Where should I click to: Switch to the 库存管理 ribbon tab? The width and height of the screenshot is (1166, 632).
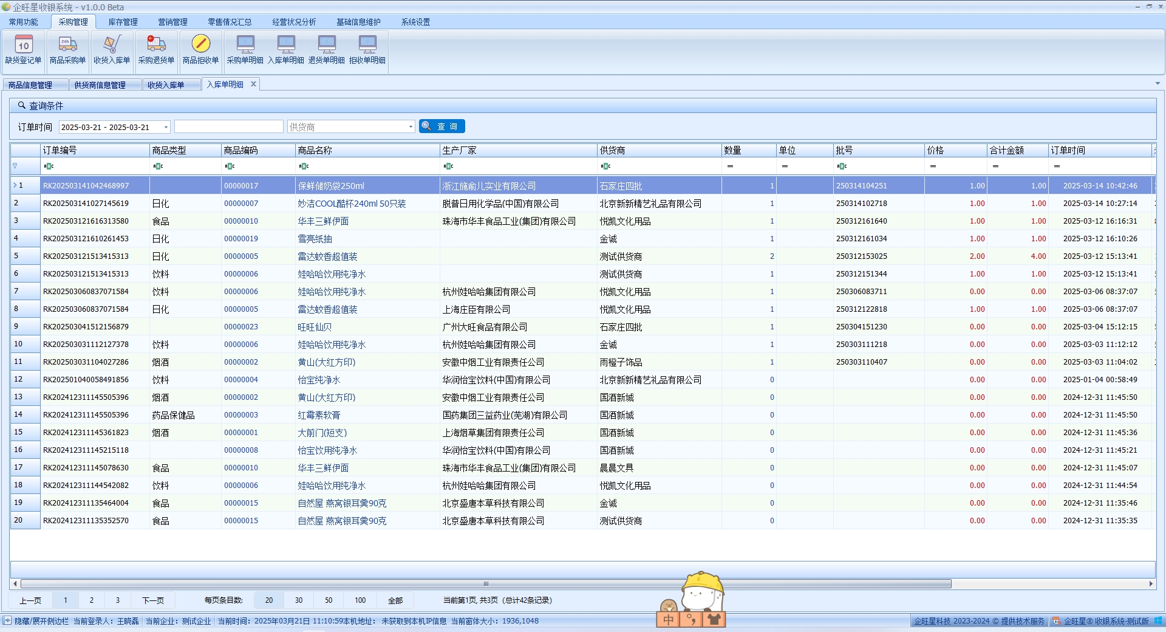pyautogui.click(x=123, y=22)
